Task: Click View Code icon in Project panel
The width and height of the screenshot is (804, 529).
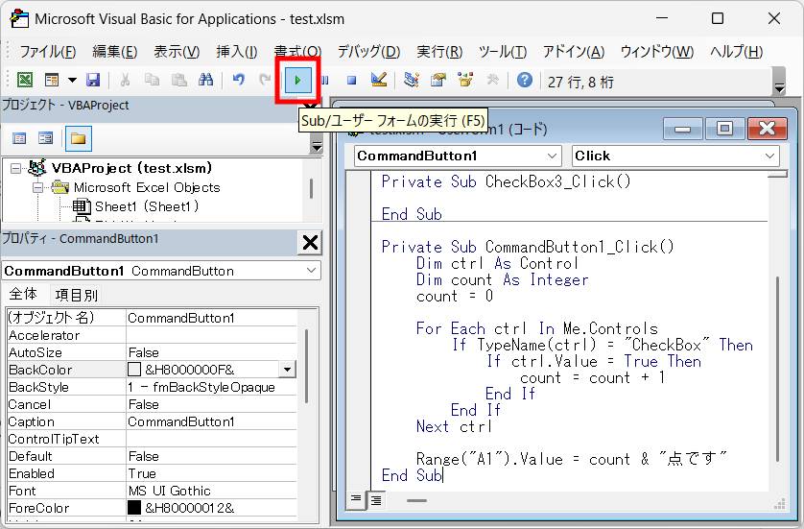Action: coord(19,138)
